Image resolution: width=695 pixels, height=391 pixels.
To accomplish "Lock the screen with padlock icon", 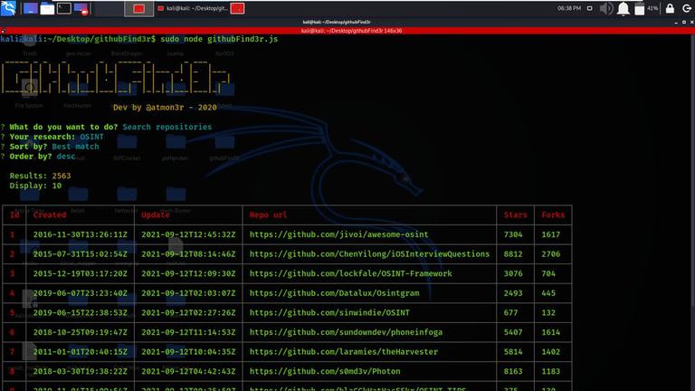I will pos(670,8).
